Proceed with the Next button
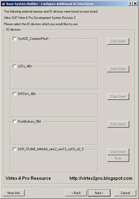Screen dimensions: 139x199 click(x=99, y=193)
